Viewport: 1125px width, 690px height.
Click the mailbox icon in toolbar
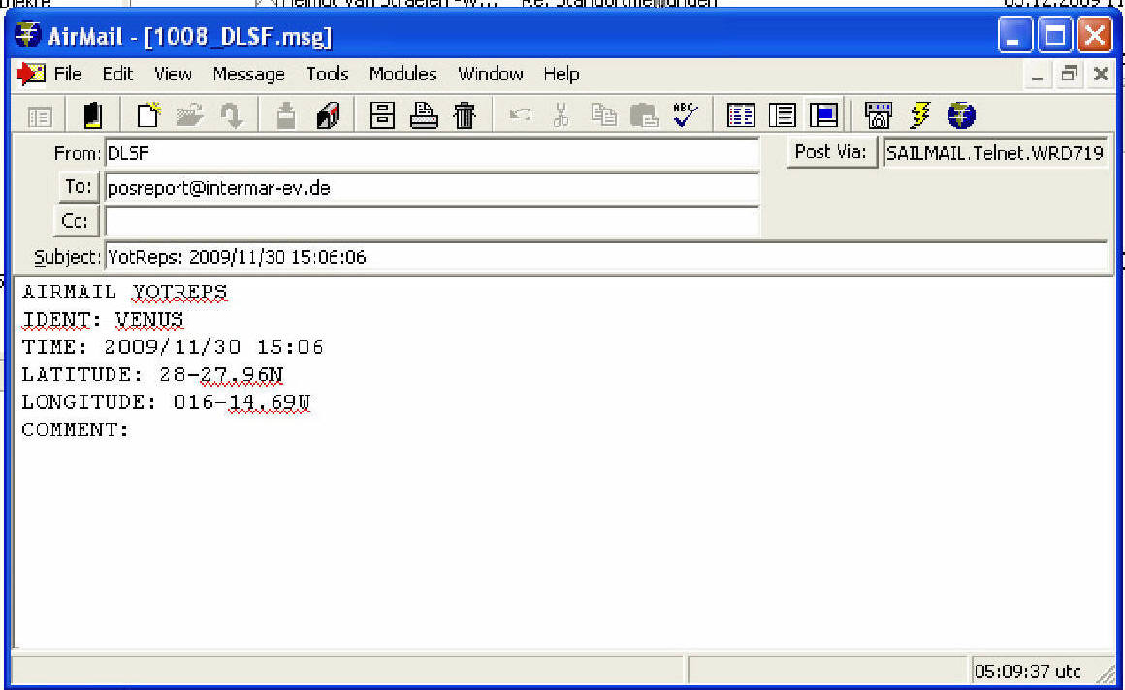[x=328, y=114]
